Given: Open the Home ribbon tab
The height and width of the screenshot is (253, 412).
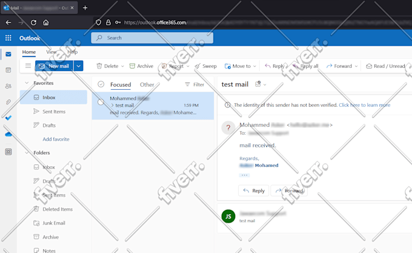Looking at the screenshot, I should coord(29,52).
